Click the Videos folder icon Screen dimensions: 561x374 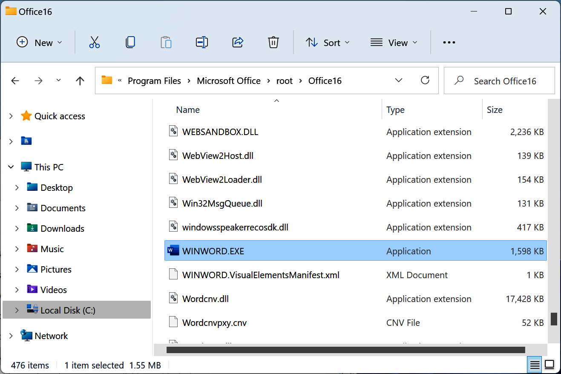click(32, 289)
